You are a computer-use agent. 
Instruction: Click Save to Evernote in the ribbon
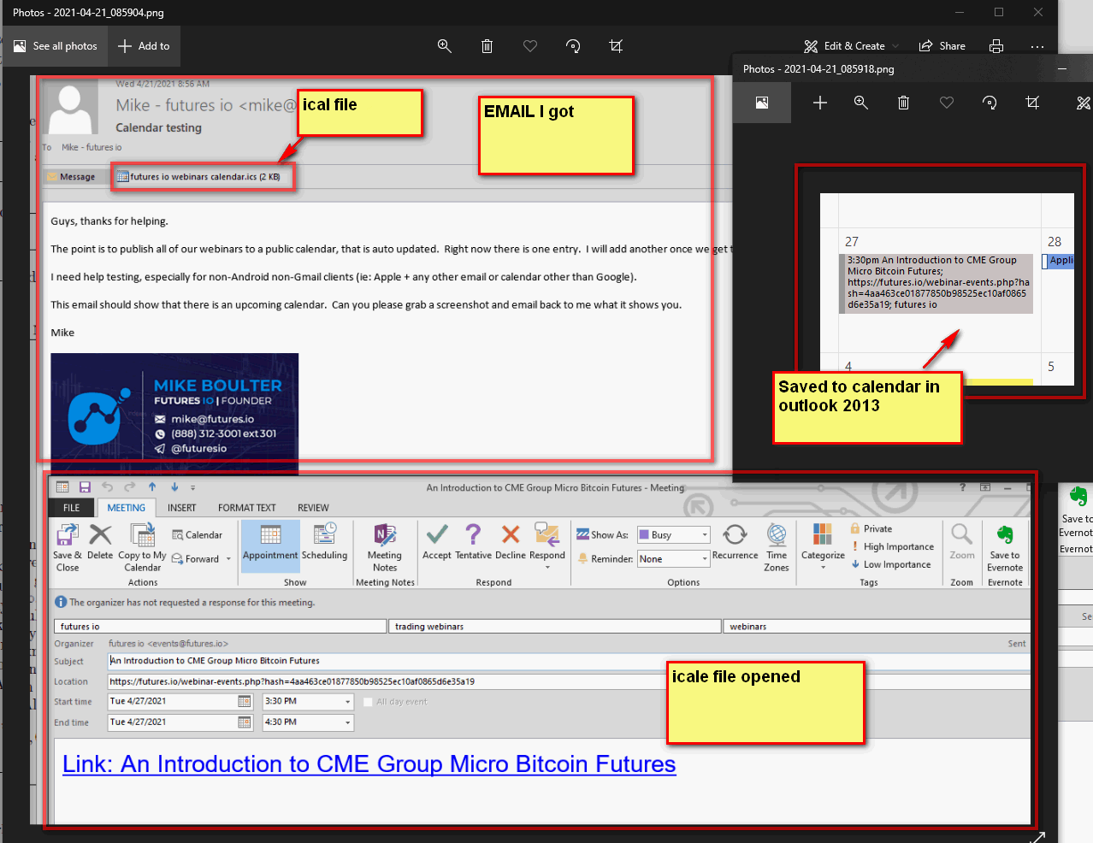pos(1005,548)
